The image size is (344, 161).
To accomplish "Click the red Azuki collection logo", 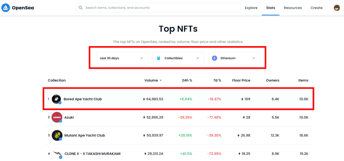I will click(x=57, y=117).
